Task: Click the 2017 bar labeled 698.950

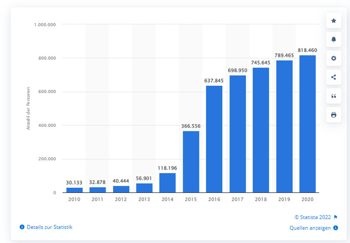Action: tap(237, 134)
